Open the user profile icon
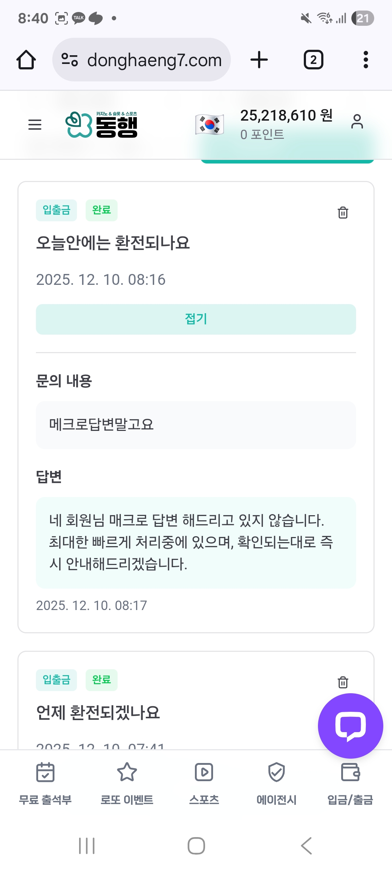 click(357, 122)
